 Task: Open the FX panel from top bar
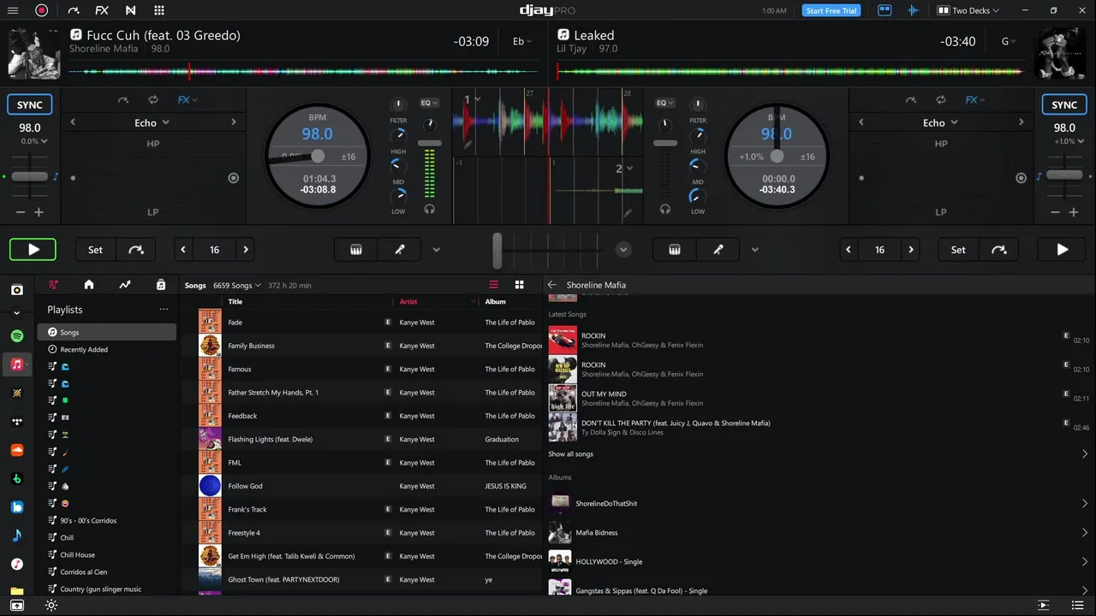[x=102, y=10]
